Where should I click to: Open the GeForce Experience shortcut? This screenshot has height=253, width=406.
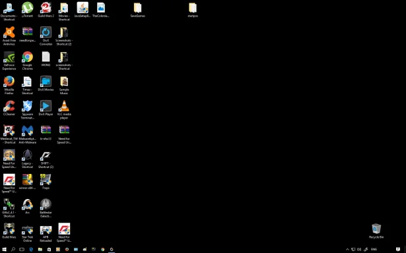point(9,60)
